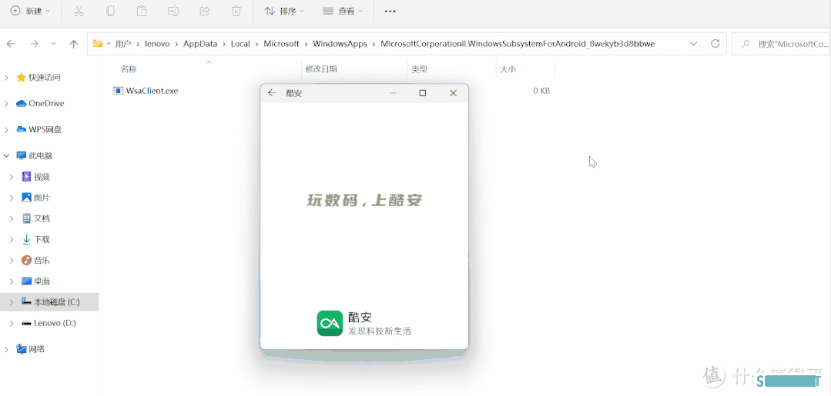
Task: Open the 文档 folder
Action: pos(42,218)
